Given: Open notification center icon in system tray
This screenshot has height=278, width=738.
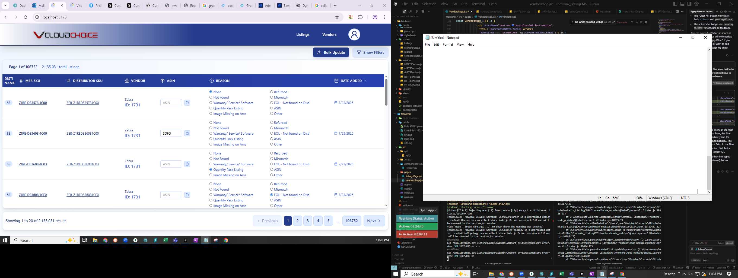Looking at the screenshot, I should tap(729, 274).
